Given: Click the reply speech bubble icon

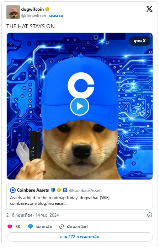Looking at the screenshot, I should click(31, 227).
